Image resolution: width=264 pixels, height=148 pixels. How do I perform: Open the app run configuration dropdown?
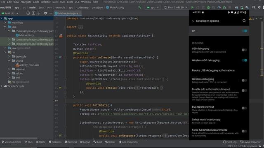click(x=153, y=7)
